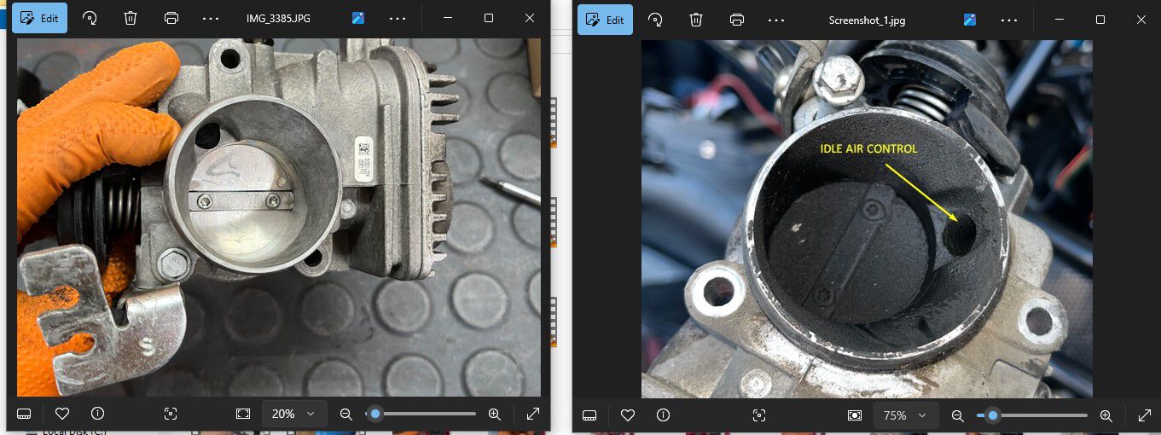Image resolution: width=1161 pixels, height=435 pixels.
Task: Rotate the Screenshot_1.jpg image
Action: point(655,20)
